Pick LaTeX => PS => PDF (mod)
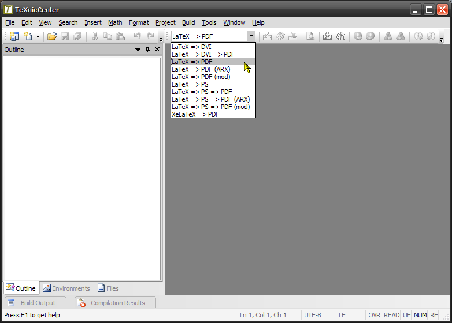Image resolution: width=452 pixels, height=323 pixels. 213,107
